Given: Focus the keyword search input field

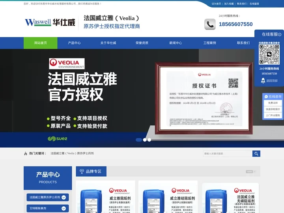Looking at the screenshot, I should 228,153.
